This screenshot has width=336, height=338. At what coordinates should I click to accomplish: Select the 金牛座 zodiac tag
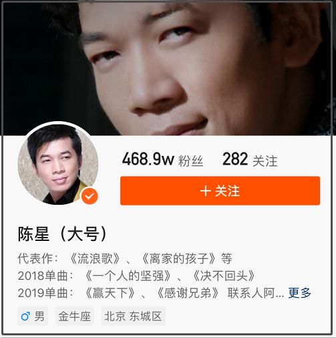click(74, 317)
